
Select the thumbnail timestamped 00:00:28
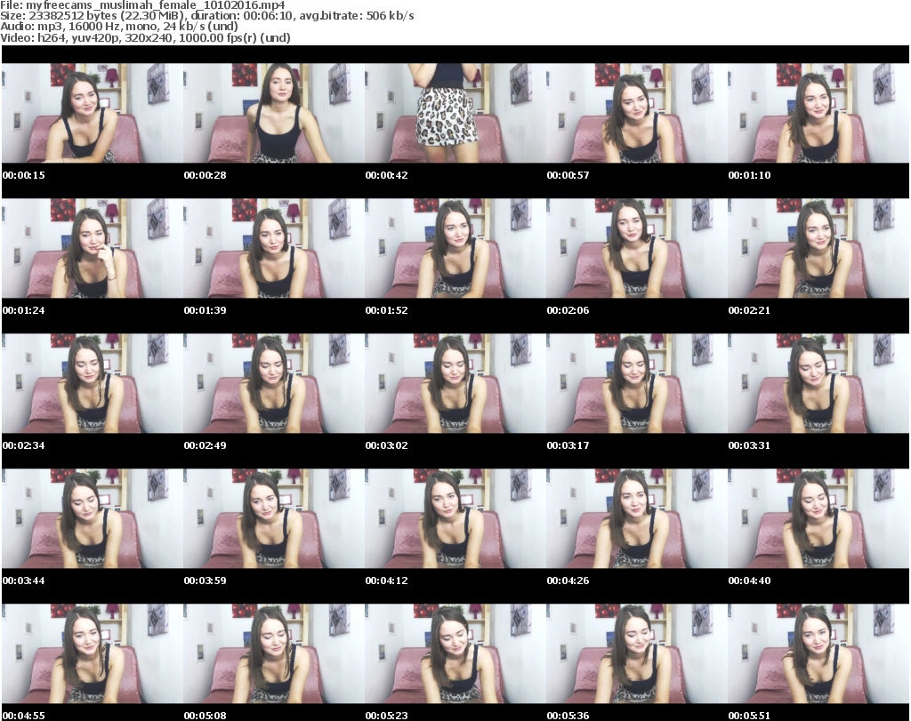coord(274,113)
